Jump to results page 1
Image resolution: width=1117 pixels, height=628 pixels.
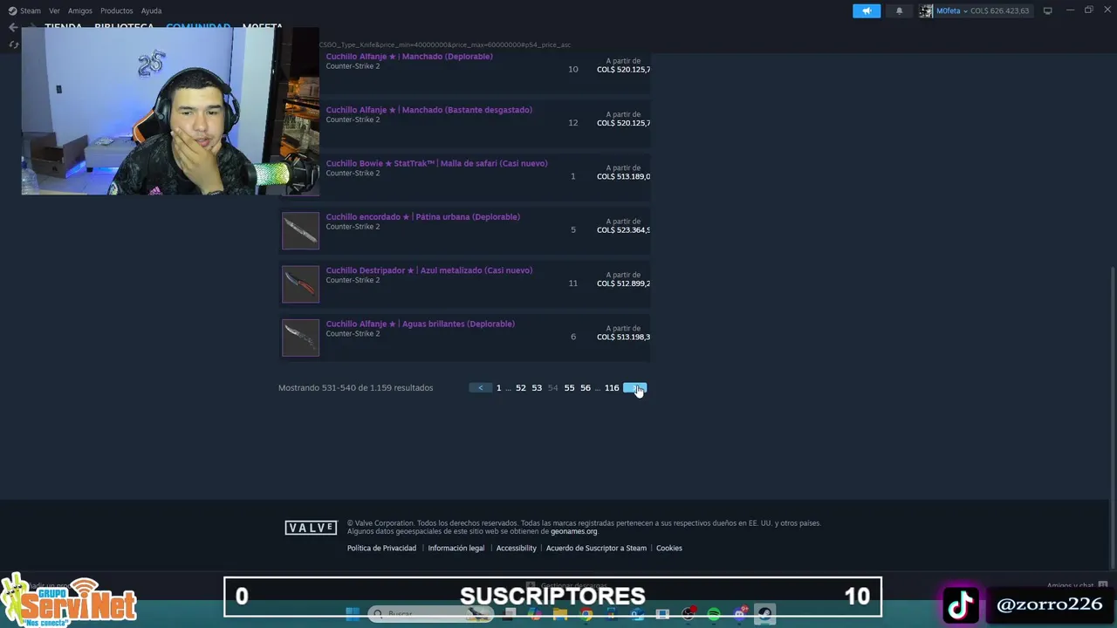click(499, 388)
